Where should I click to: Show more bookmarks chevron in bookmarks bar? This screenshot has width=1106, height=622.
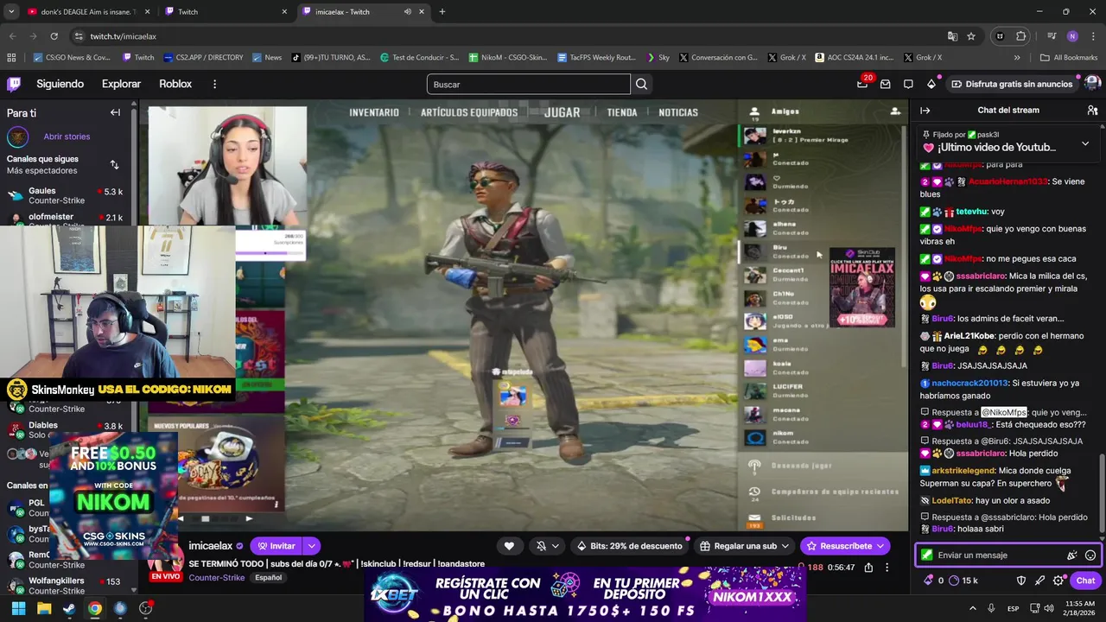pyautogui.click(x=1017, y=58)
